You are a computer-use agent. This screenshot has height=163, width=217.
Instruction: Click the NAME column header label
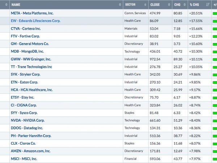[x=16, y=5]
